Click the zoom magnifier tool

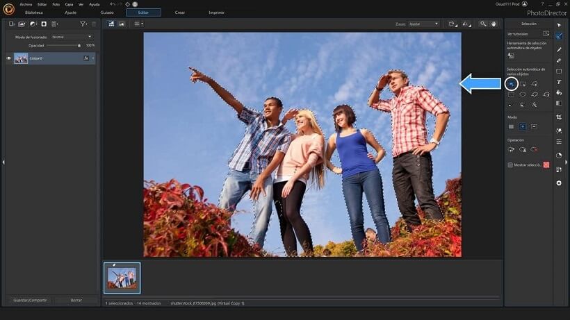coord(482,24)
